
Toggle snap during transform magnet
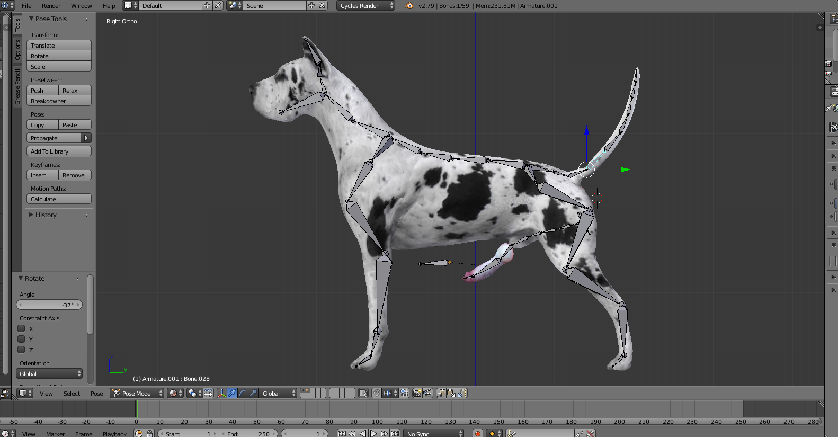376,393
